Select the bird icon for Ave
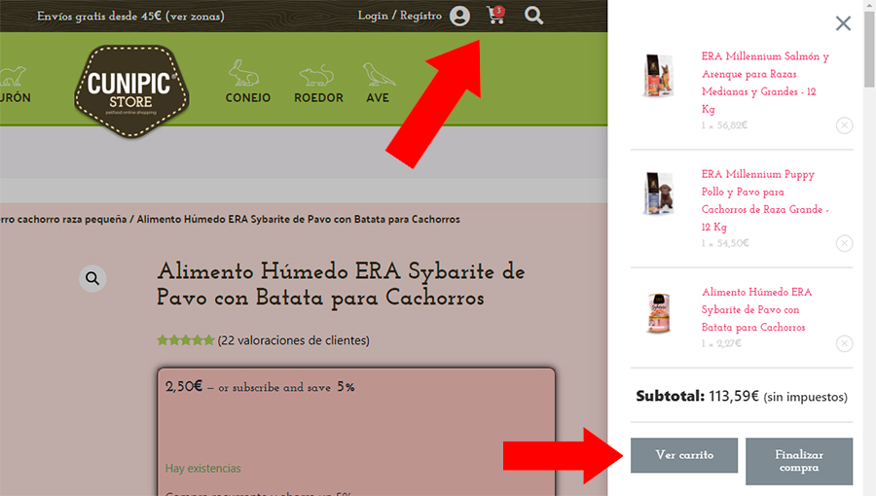Screen dimensions: 876x496 point(379,74)
